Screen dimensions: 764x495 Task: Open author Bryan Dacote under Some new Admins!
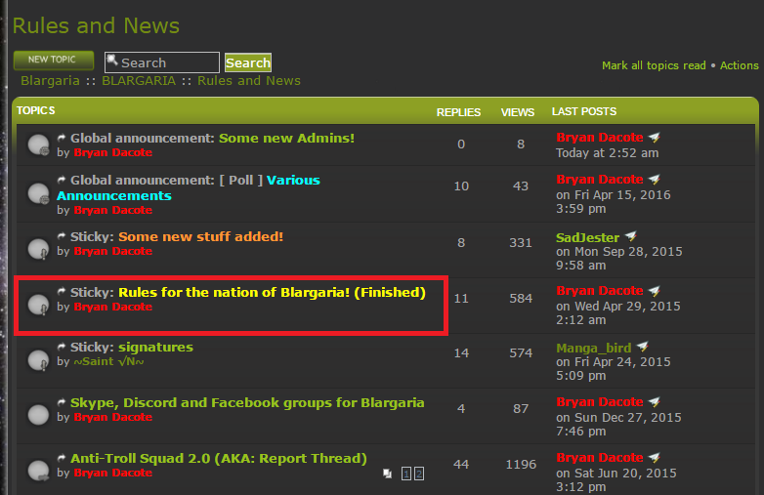coord(113,153)
